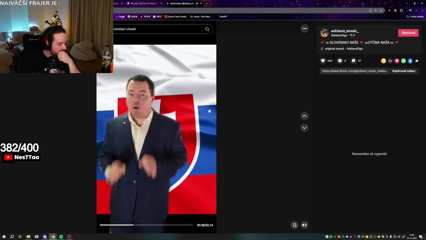Screen dimensions: 426x240
Task: Click the adriano_music_ profile avatar
Action: (x=324, y=33)
